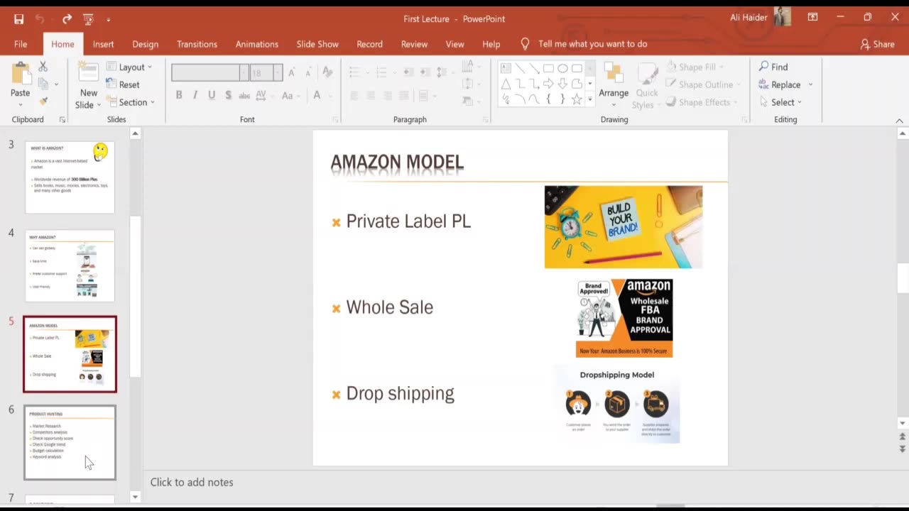Open Shape Outline color options
This screenshot has width=909, height=511.
[704, 84]
